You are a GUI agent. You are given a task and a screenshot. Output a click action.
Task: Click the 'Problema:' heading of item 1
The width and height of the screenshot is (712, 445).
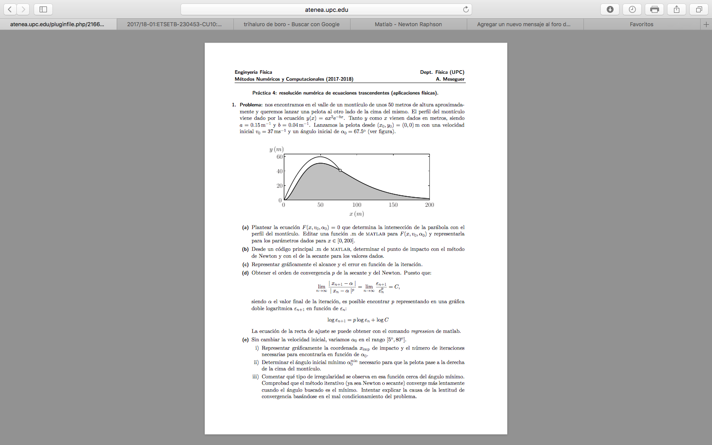pyautogui.click(x=251, y=105)
